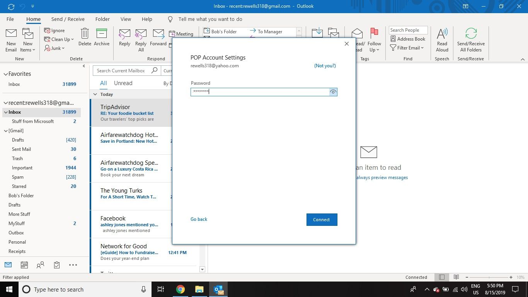The image size is (528, 297).
Task: Switch to Mail view icon
Action: (x=8, y=265)
